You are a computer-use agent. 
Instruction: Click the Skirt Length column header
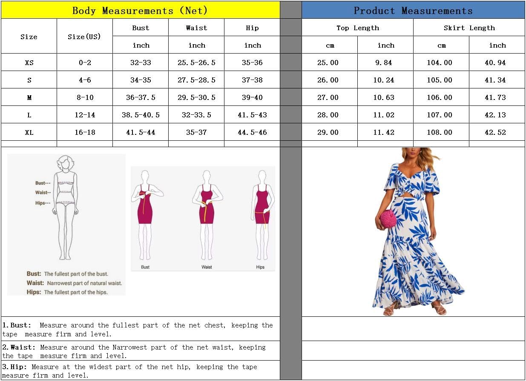coord(469,28)
